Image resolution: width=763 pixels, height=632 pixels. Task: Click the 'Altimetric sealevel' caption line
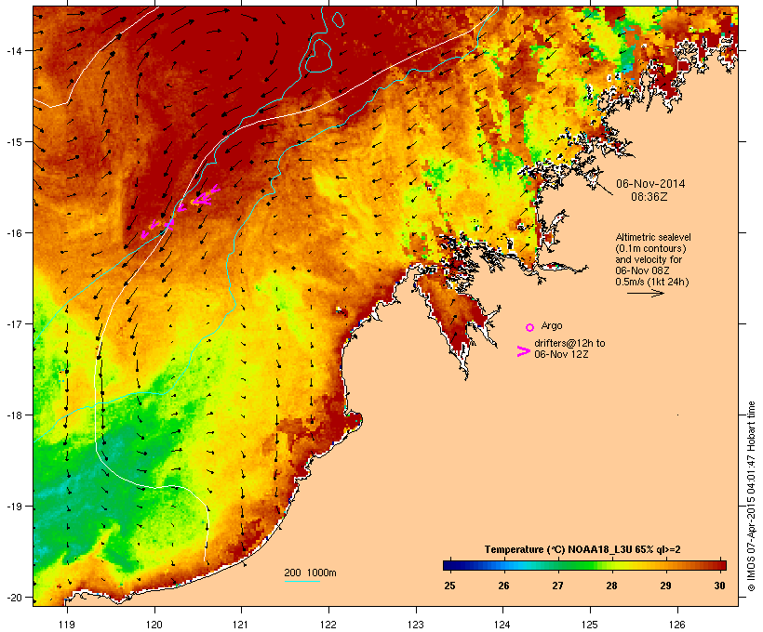click(x=653, y=237)
